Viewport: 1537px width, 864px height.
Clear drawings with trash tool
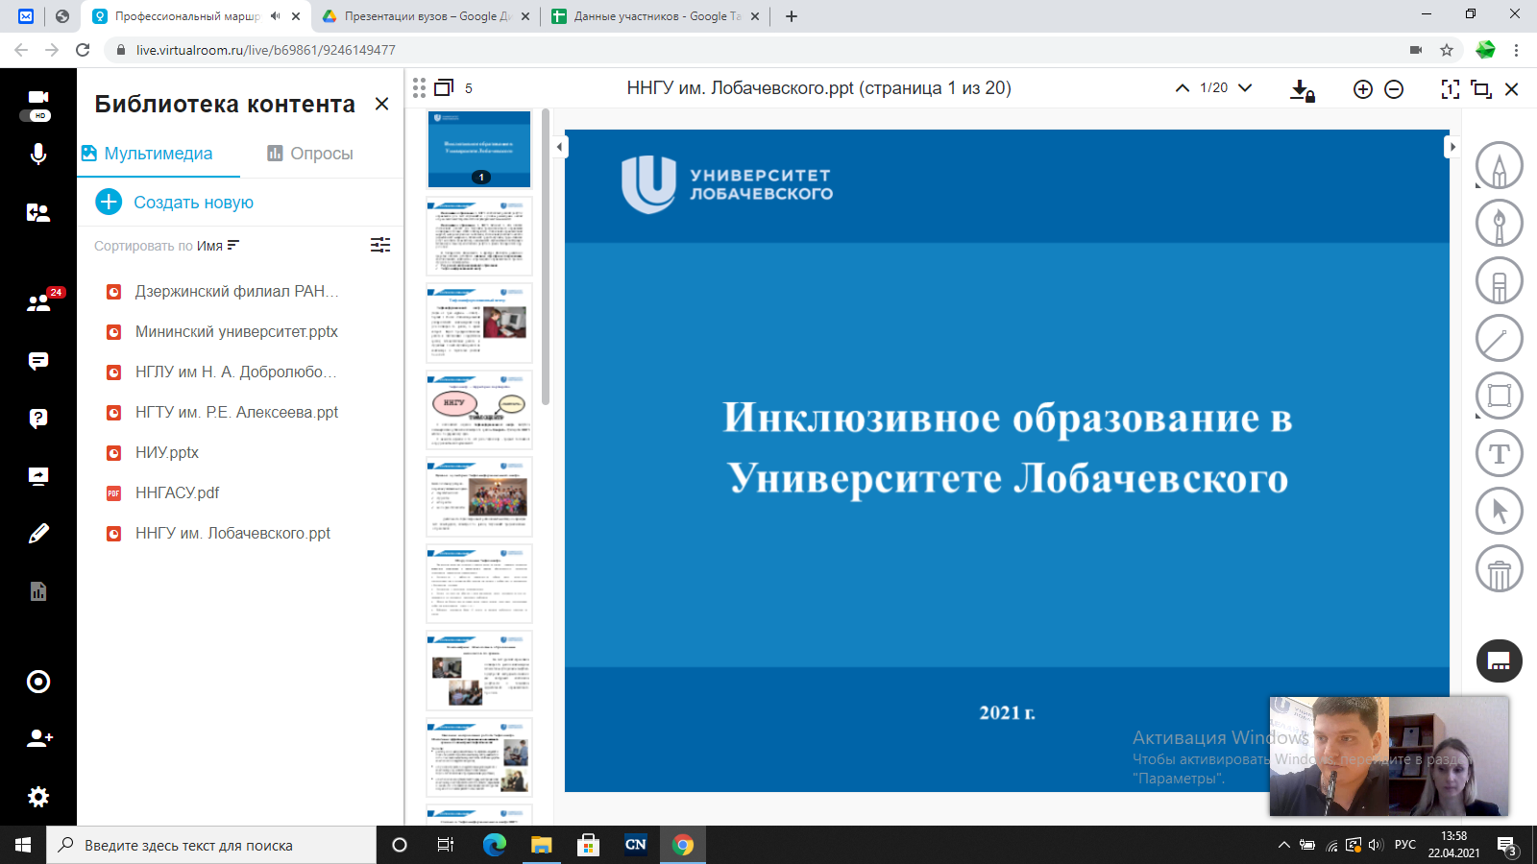(x=1500, y=568)
